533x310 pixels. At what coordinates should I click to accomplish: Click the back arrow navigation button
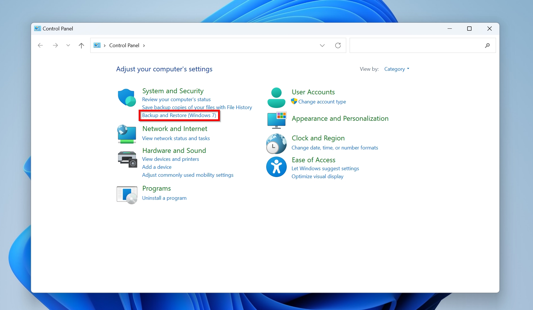pyautogui.click(x=40, y=45)
